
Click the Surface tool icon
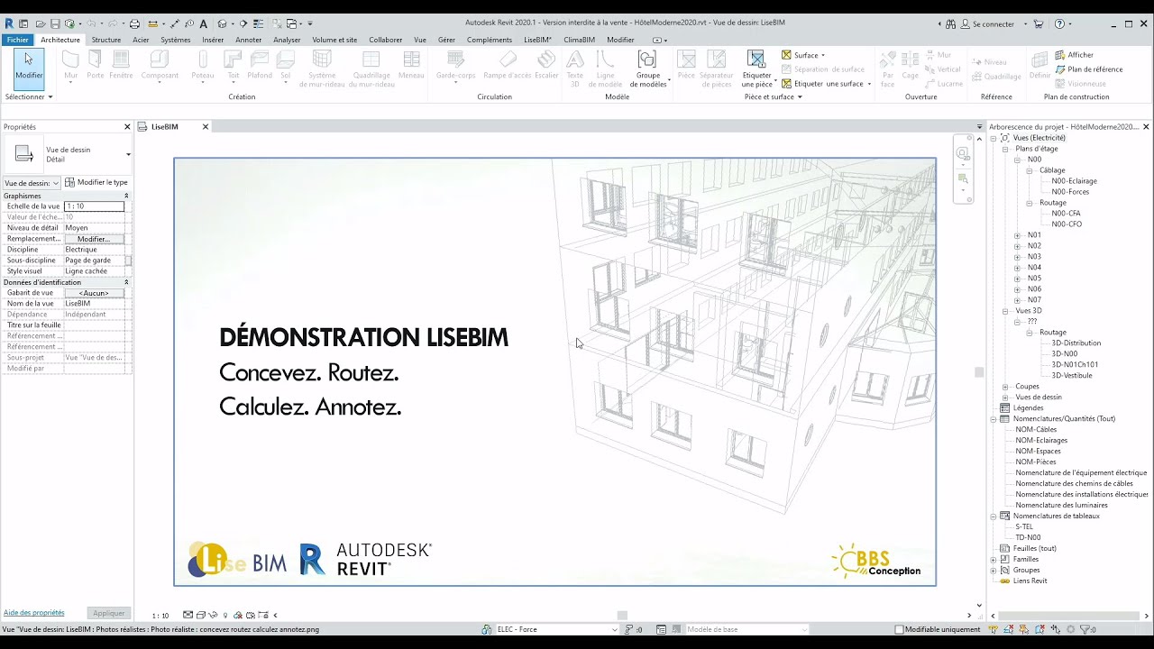tap(787, 55)
